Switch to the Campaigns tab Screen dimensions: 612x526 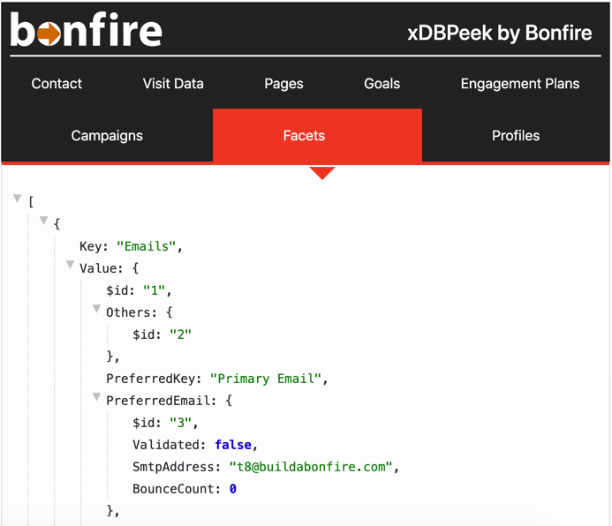[x=107, y=135]
